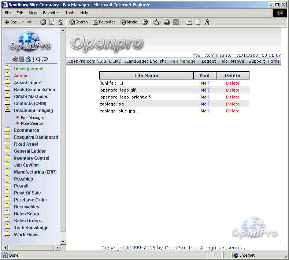
Task: Open the Edit menu
Action: [x=20, y=13]
